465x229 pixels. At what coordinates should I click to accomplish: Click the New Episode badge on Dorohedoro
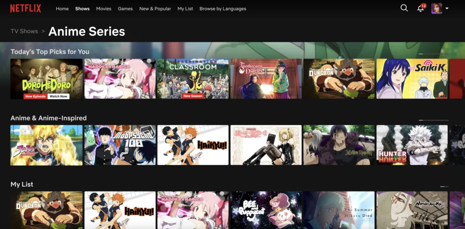(35, 96)
